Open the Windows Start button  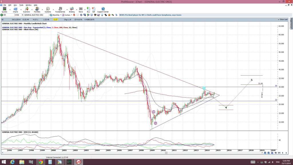(4, 162)
